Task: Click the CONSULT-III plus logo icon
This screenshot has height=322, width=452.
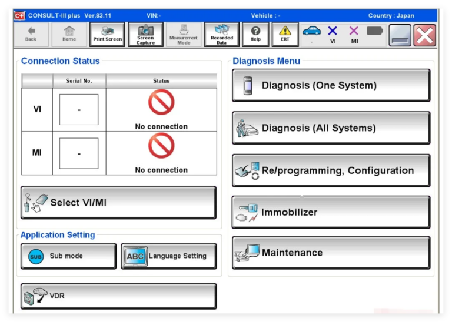Action: click(19, 15)
